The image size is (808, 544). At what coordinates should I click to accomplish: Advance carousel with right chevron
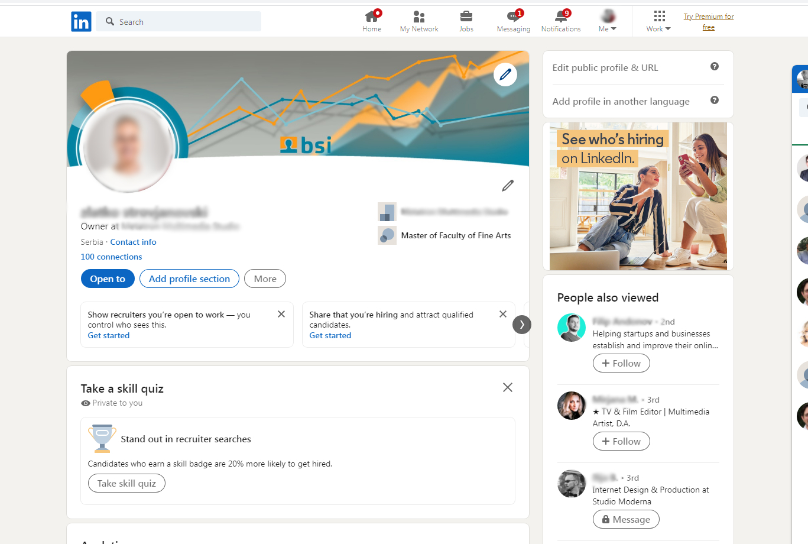click(522, 325)
